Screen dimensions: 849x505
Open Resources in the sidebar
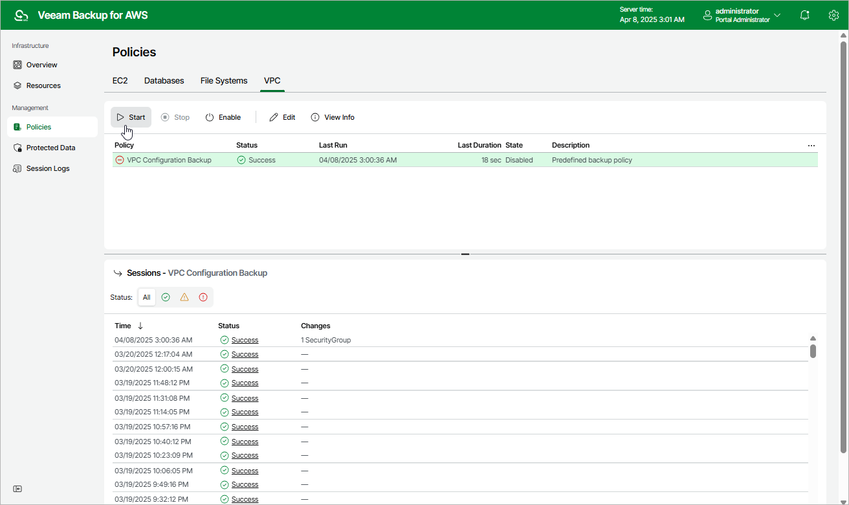43,85
